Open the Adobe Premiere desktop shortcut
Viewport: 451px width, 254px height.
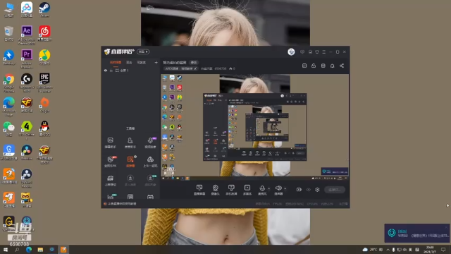point(27,59)
